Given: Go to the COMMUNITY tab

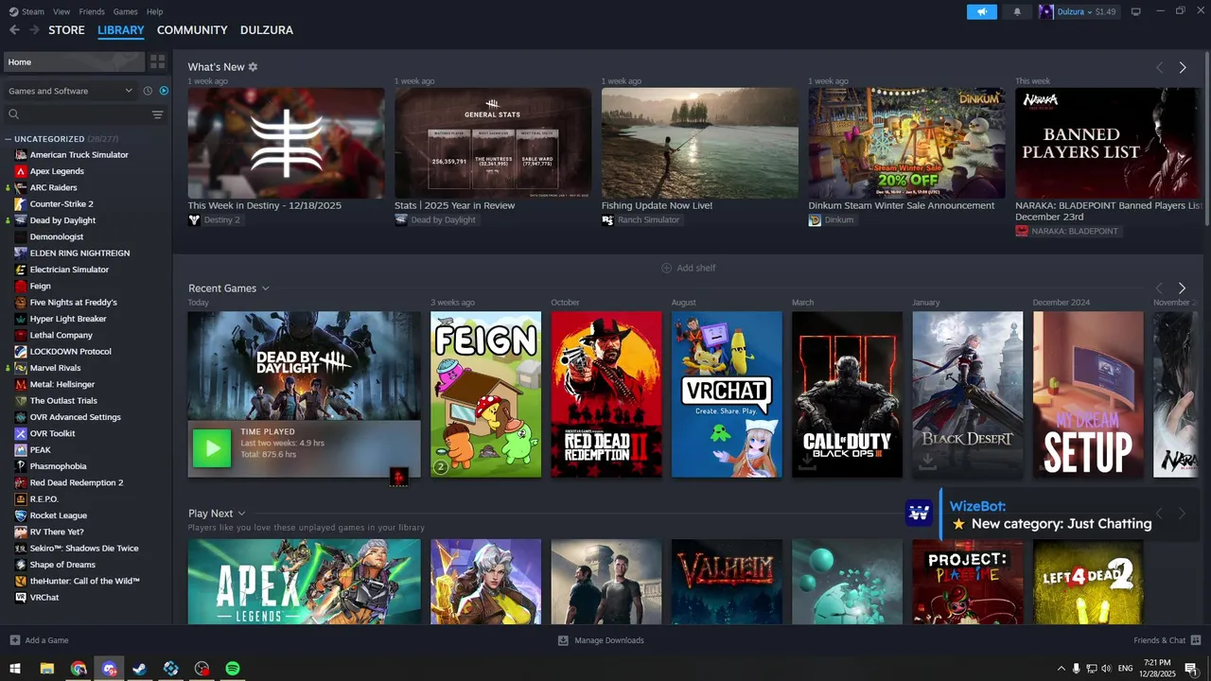Looking at the screenshot, I should [x=192, y=30].
